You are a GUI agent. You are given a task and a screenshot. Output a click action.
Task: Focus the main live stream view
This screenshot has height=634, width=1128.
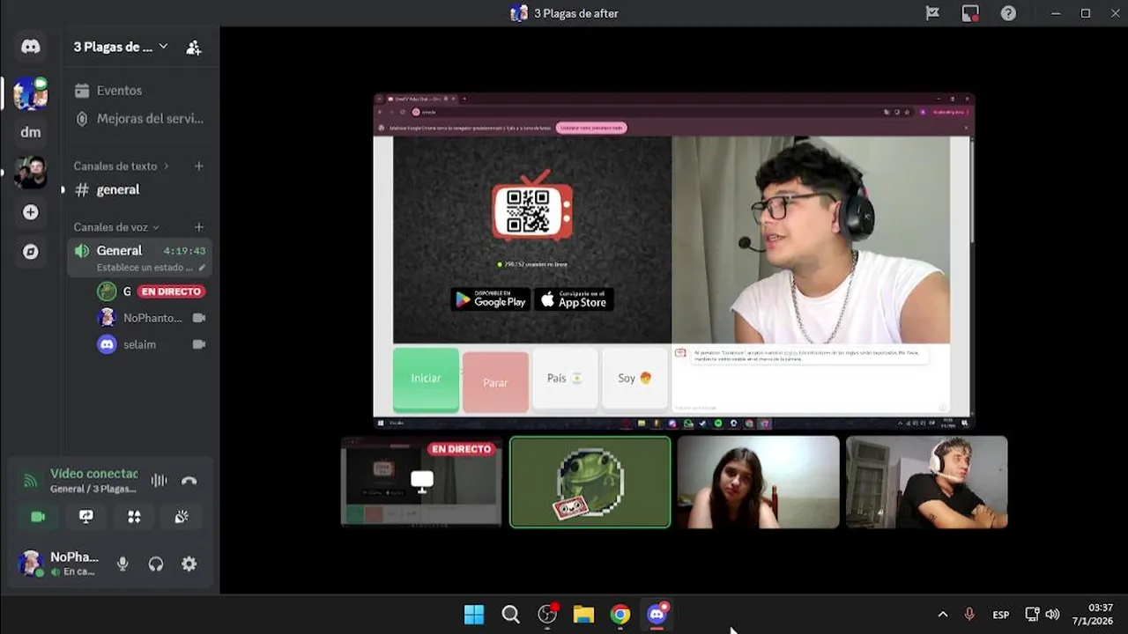pyautogui.click(x=674, y=261)
